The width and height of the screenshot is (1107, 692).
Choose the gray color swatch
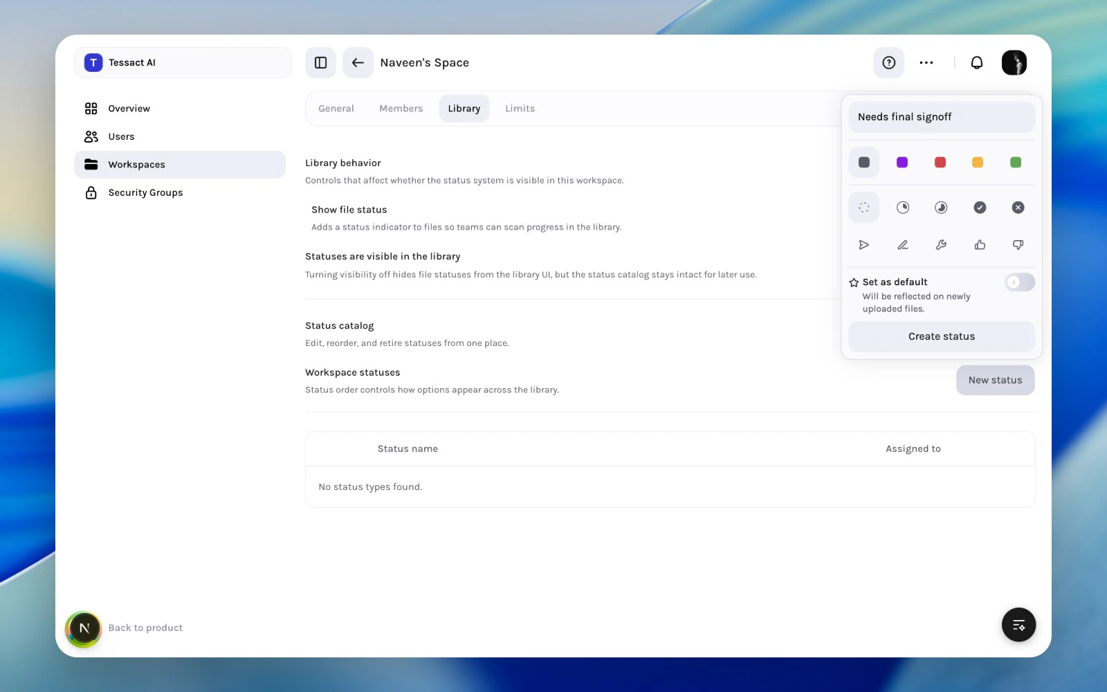pos(864,163)
